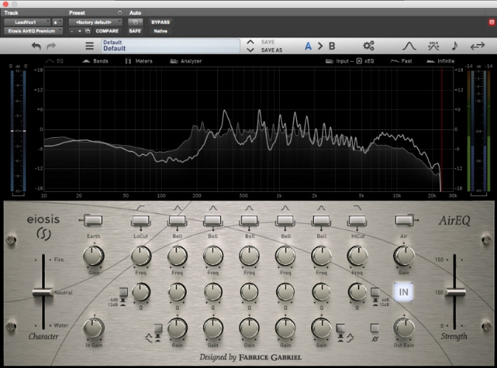Click the next preset plus button

[80, 31]
